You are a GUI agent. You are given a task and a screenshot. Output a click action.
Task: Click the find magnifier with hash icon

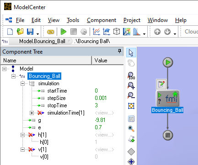tap(131, 129)
